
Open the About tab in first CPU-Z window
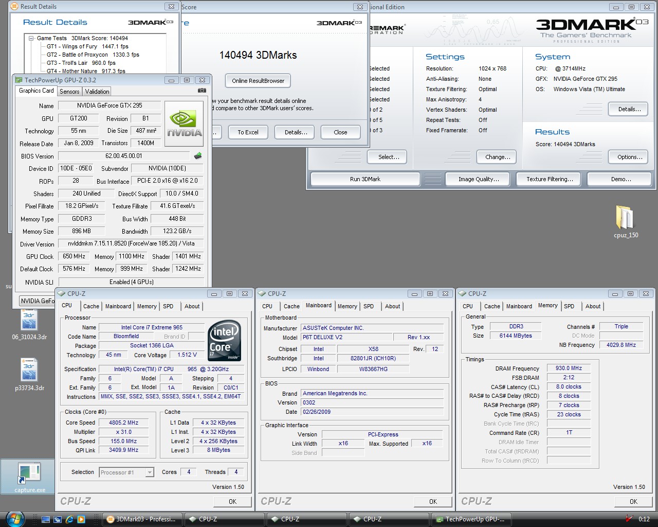click(x=192, y=306)
